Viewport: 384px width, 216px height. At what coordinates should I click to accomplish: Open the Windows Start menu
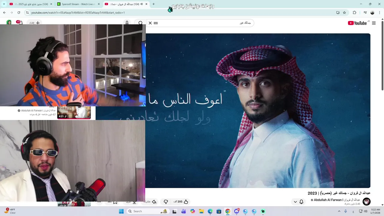point(121,211)
